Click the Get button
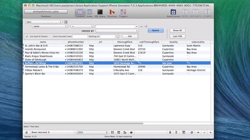The width and height of the screenshot is (250, 140). coord(130,36)
